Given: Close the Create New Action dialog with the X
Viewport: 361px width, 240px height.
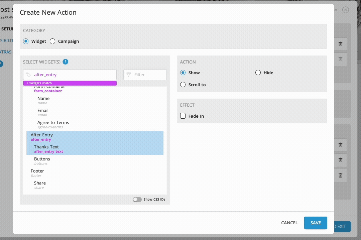Looking at the screenshot, I should (x=346, y=10).
